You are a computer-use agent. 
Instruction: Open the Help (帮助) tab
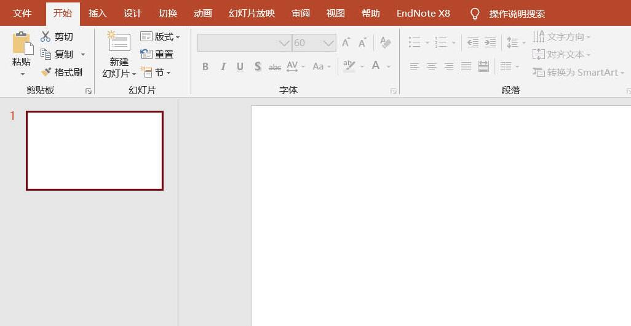(x=371, y=14)
